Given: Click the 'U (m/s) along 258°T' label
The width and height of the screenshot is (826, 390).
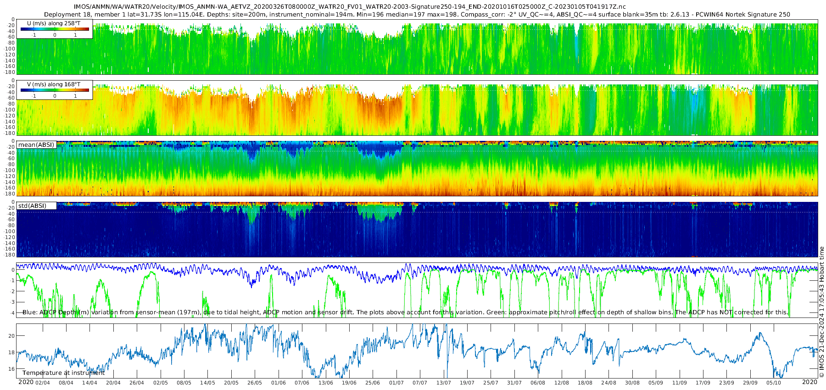Looking at the screenshot, I should [54, 23].
